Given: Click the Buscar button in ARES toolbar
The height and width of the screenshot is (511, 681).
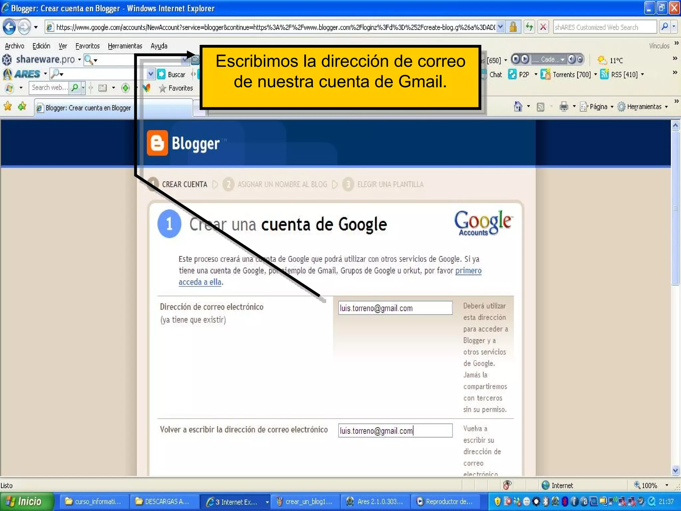Looking at the screenshot, I should coord(171,75).
